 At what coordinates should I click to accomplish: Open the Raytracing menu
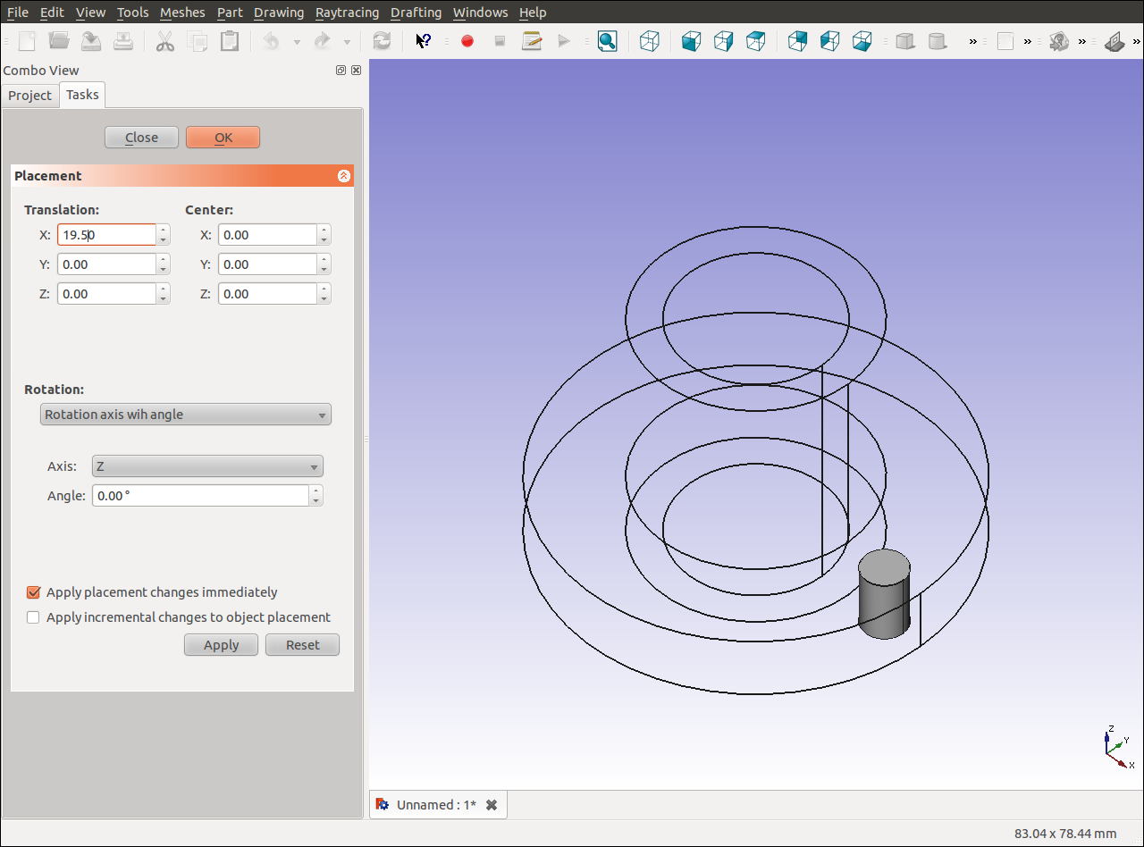(347, 13)
